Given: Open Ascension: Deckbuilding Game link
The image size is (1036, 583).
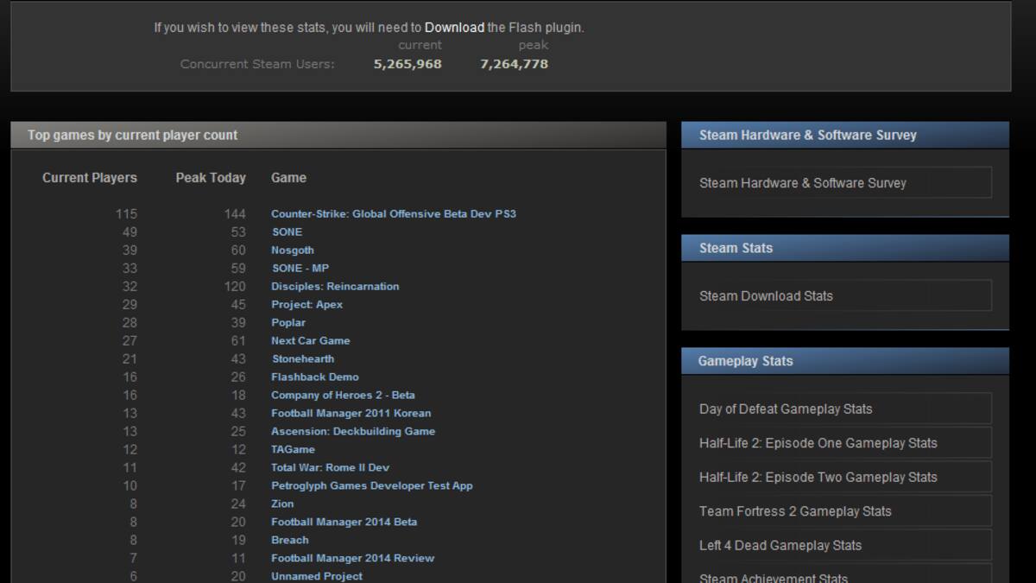Looking at the screenshot, I should [353, 431].
